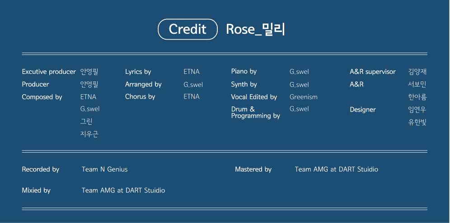Click the name Greenism
Image resolution: width=450 pixels, height=223 pixels.
(304, 97)
